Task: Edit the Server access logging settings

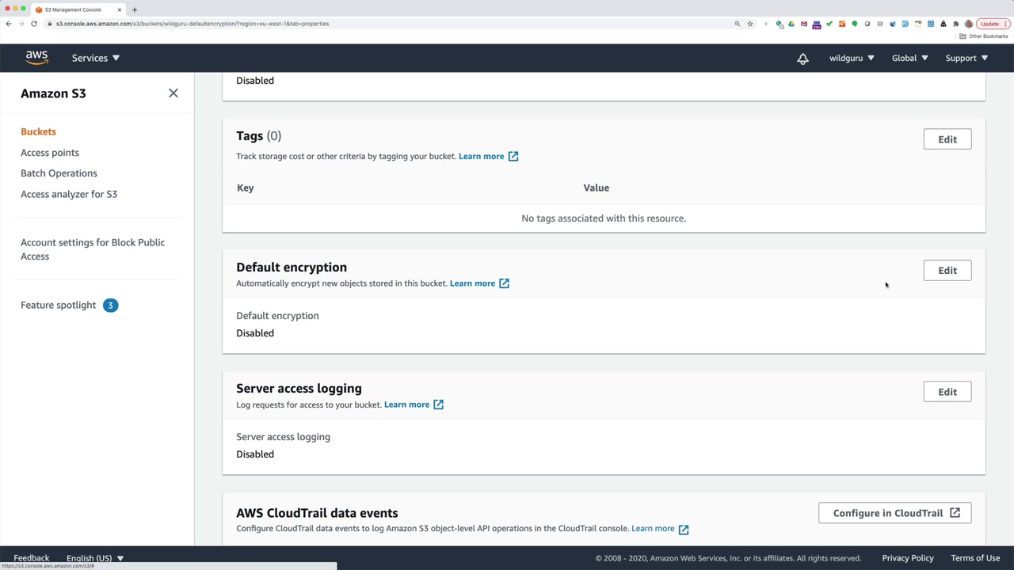Action: pyautogui.click(x=947, y=392)
